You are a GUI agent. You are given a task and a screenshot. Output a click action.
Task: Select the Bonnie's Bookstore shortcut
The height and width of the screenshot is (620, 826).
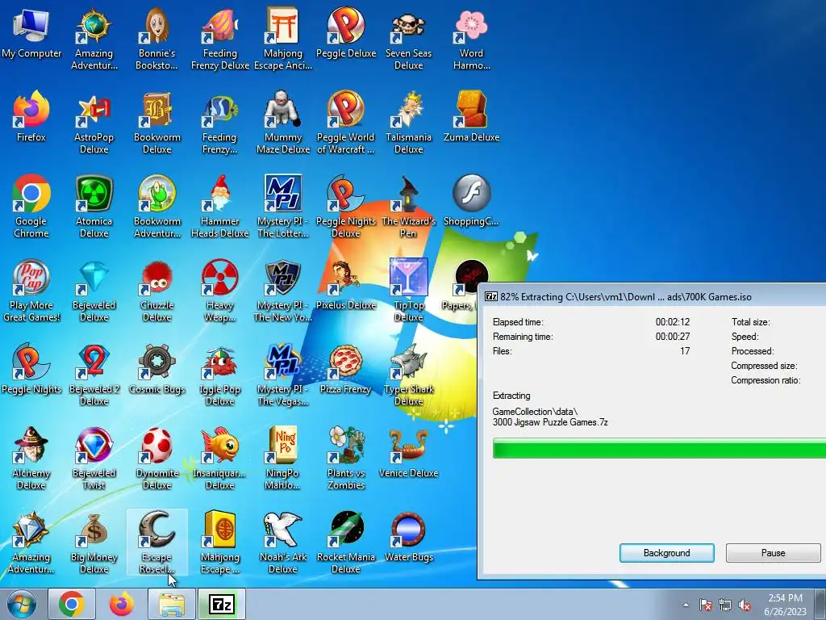pos(156,39)
